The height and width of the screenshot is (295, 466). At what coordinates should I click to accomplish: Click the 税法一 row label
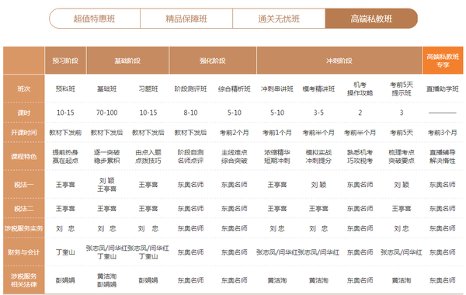coord(24,185)
